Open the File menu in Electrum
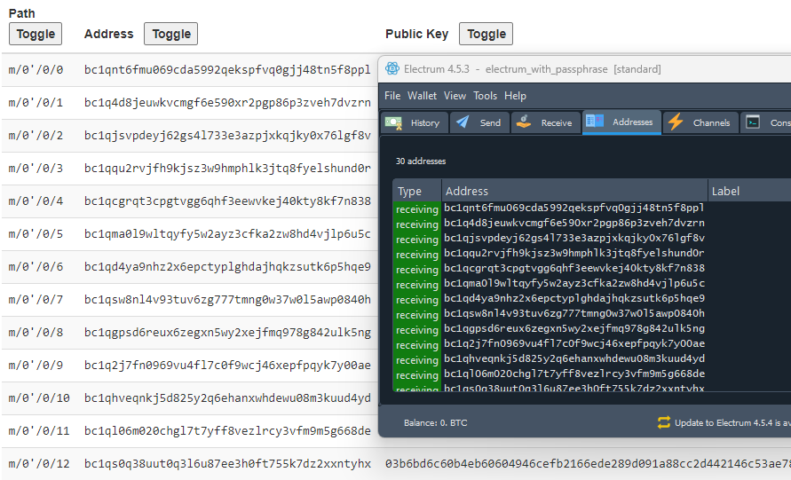791x480 pixels. click(392, 96)
